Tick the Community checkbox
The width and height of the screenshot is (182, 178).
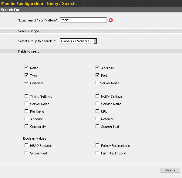coord(26,126)
